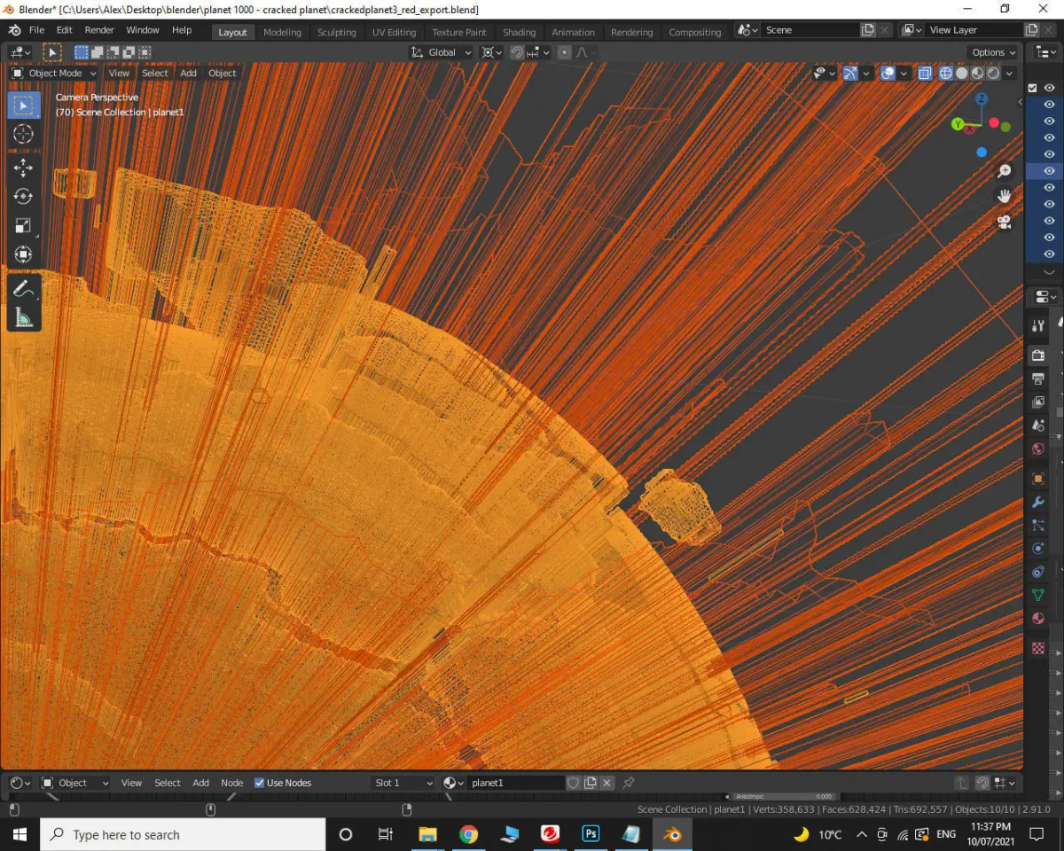The width and height of the screenshot is (1064, 851).
Task: Open the World properties tab
Action: pyautogui.click(x=1038, y=449)
